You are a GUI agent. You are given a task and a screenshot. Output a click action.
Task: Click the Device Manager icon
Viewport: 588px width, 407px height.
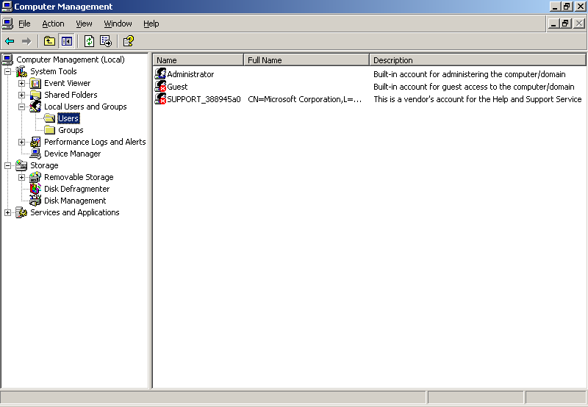coord(35,154)
